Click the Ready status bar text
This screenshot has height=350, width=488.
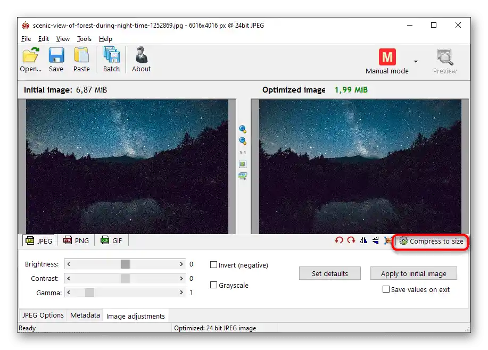[27, 328]
